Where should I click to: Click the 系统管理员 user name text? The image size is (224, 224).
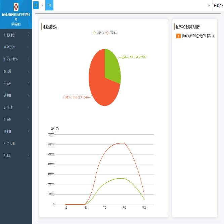pos(16,24)
